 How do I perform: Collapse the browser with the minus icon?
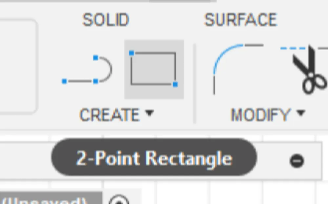pyautogui.click(x=297, y=161)
